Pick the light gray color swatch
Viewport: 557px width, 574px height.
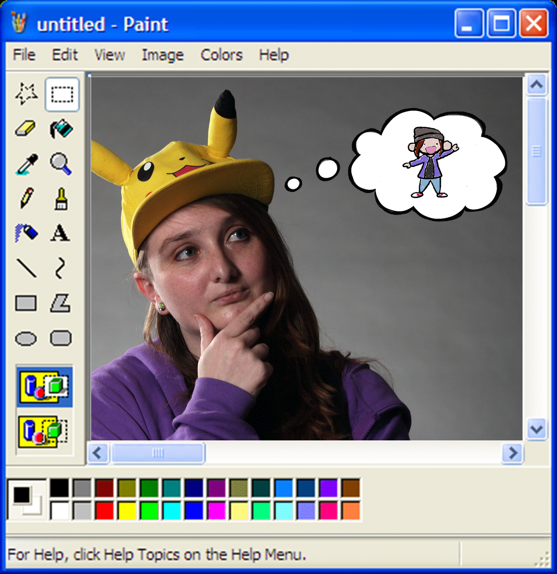[x=82, y=511]
